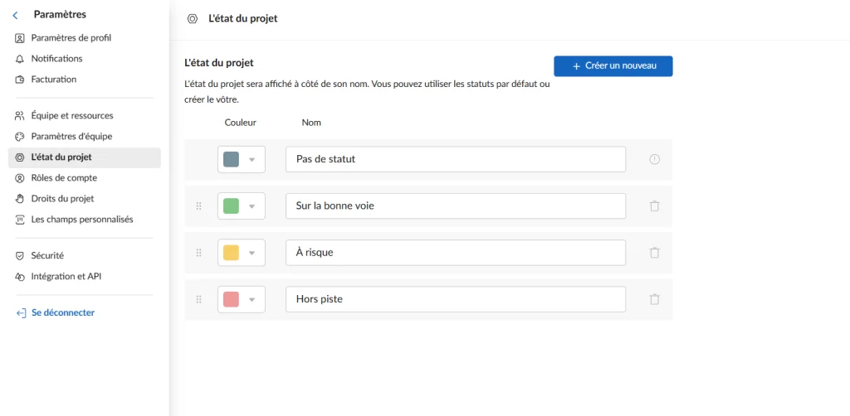Click the trash icon for À risque
Viewport: 850px width, 416px height.
[654, 253]
